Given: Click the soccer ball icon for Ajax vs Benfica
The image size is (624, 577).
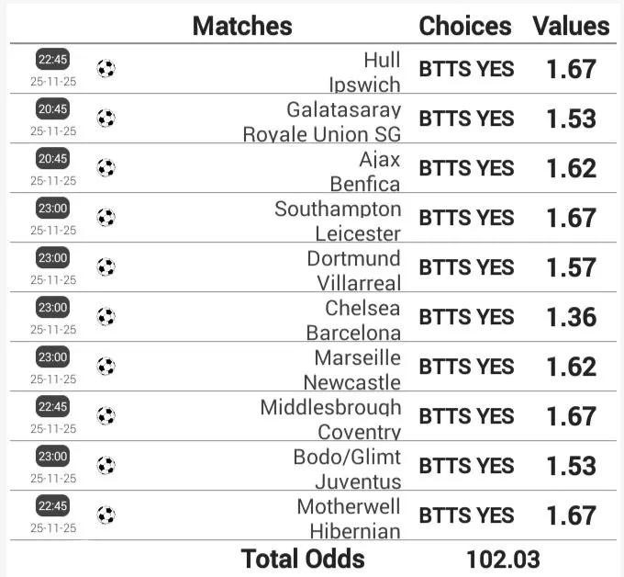Looking at the screenshot, I should (106, 168).
